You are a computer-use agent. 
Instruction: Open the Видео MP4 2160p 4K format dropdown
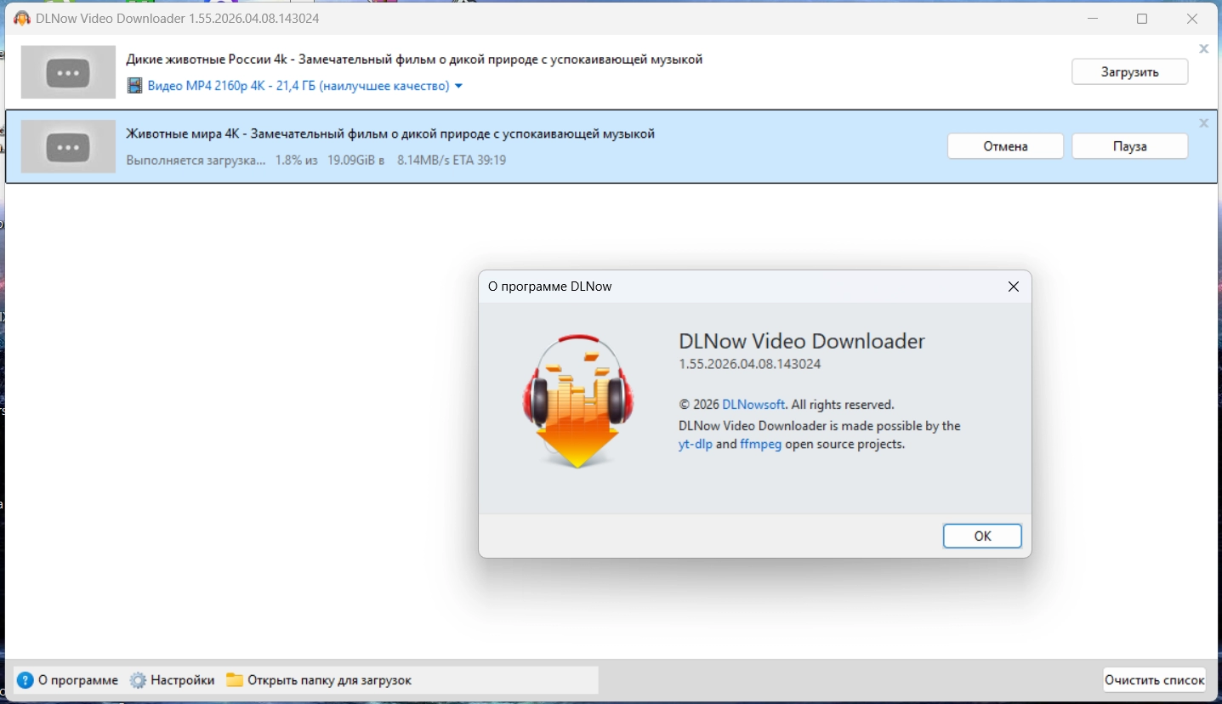[x=298, y=86]
